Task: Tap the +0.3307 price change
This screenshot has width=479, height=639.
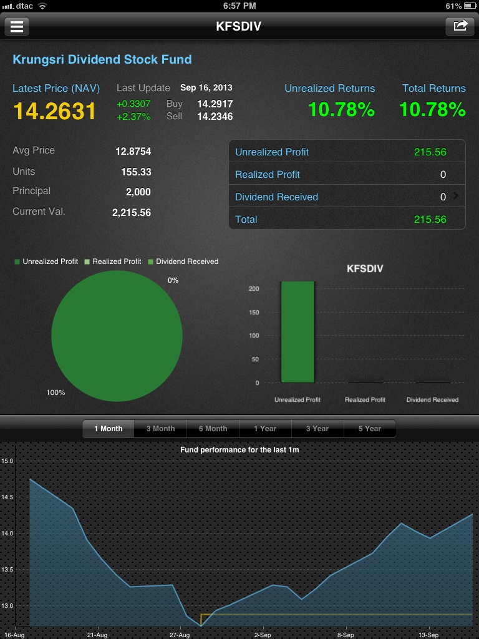Action: 133,104
